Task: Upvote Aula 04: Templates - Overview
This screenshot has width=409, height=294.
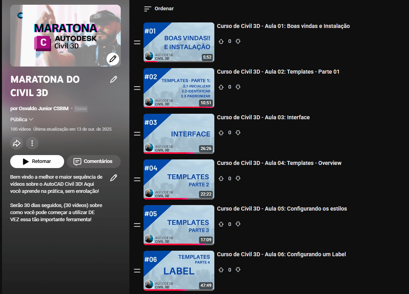Action: [221, 178]
